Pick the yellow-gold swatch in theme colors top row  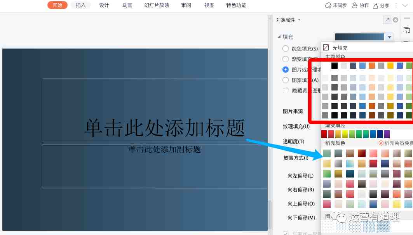tap(390, 66)
